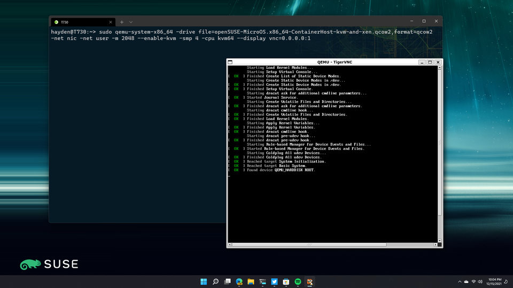Open the clock and date panel
Screen dimensions: 513x288
494,281
